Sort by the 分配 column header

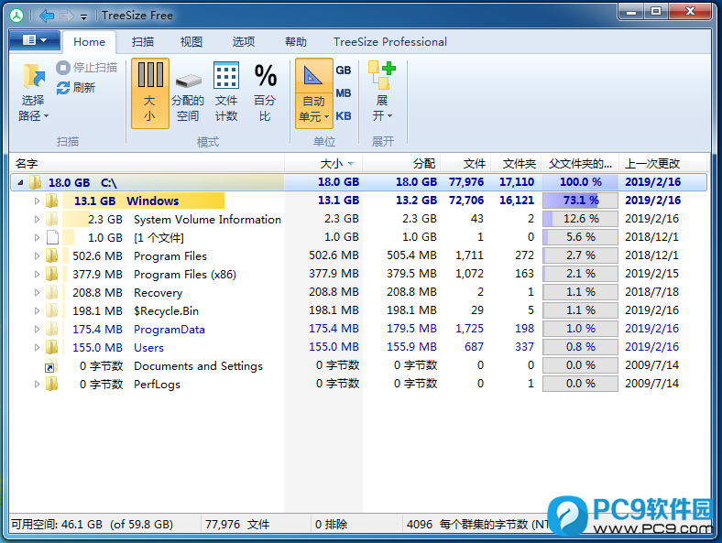point(402,163)
